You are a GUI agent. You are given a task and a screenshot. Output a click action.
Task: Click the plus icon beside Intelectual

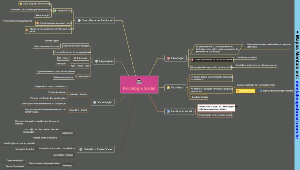(75, 58)
